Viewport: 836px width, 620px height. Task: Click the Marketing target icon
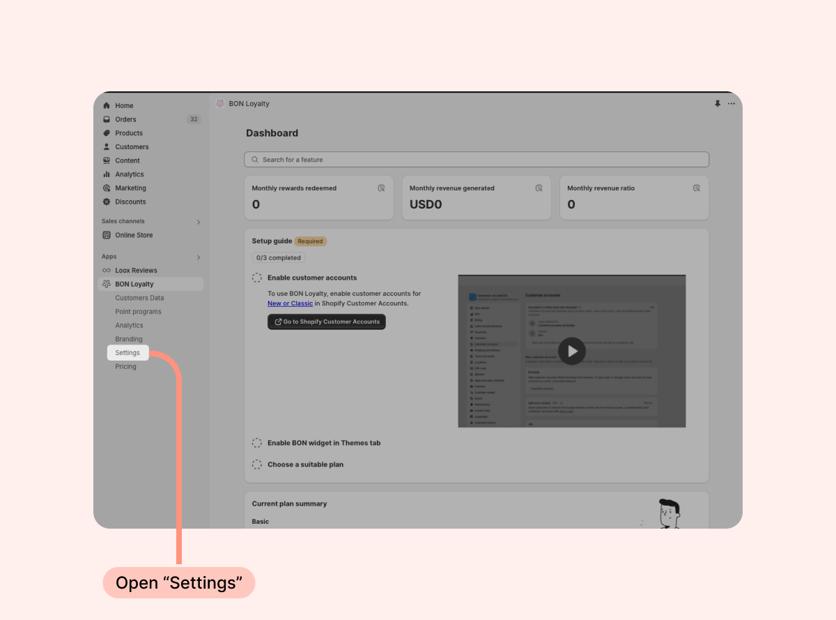coord(107,188)
